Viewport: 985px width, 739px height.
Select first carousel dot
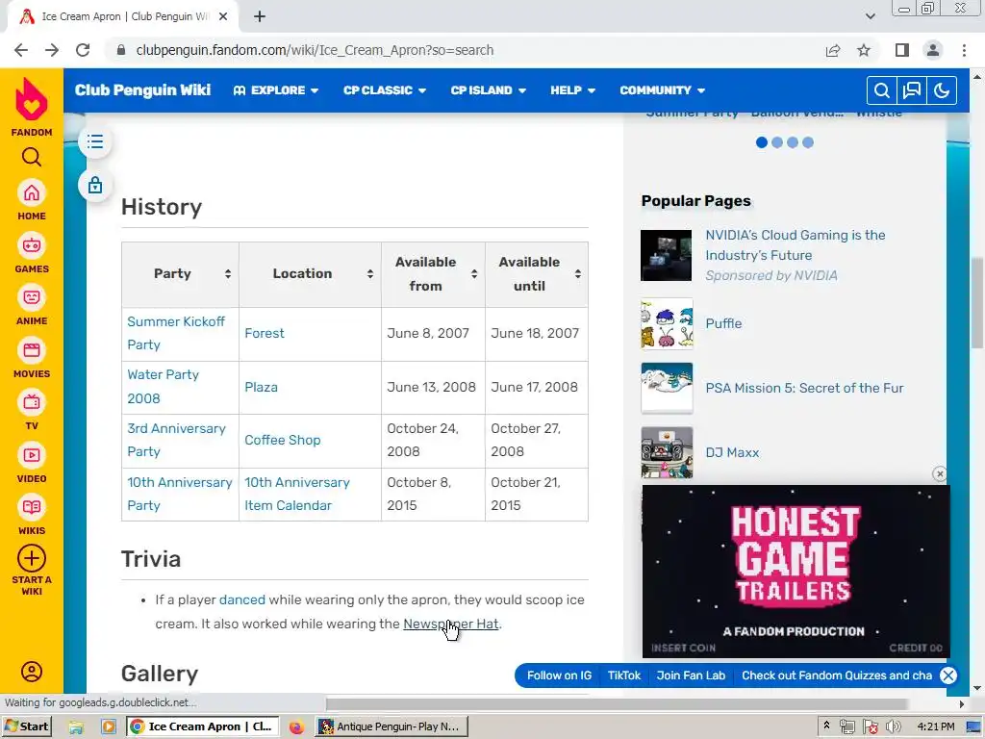(x=762, y=142)
